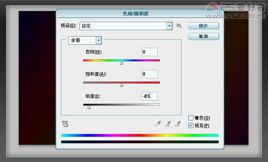Open the 全图 channel range dropdown
The height and width of the screenshot is (162, 268).
(x=98, y=40)
